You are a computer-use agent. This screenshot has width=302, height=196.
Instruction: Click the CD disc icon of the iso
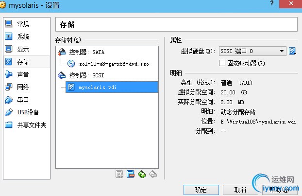tap(71, 64)
